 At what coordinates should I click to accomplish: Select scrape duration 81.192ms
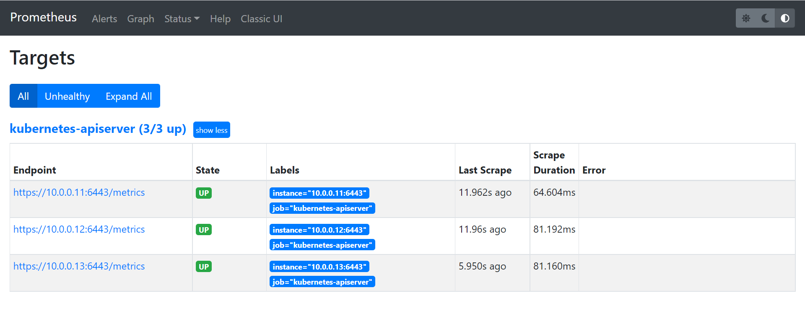click(554, 229)
